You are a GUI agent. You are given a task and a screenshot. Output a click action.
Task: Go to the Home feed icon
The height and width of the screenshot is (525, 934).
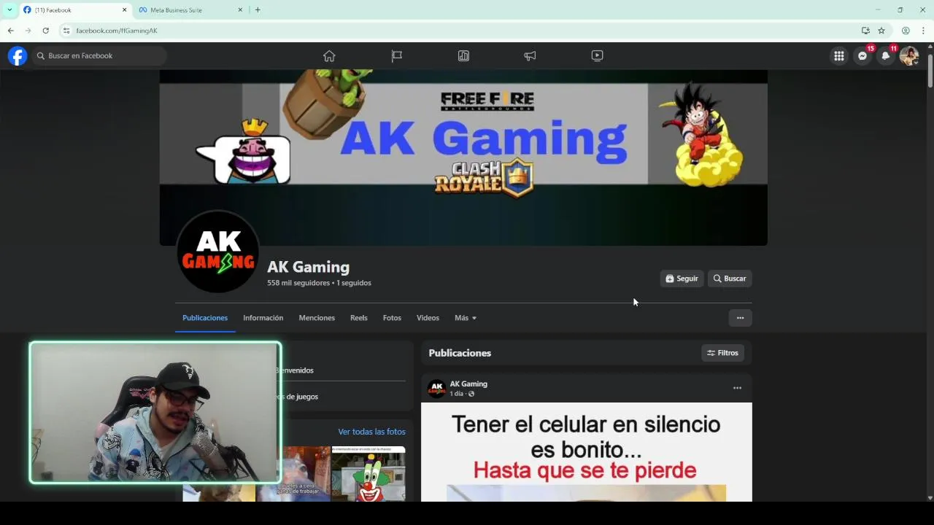point(329,56)
